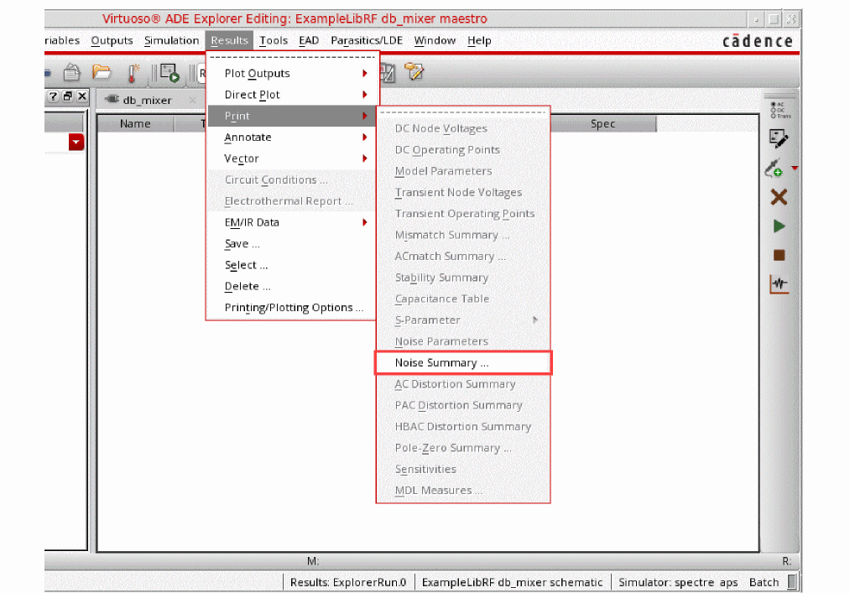
Task: Click Pole-Zero Summary ... entry
Action: (x=463, y=448)
